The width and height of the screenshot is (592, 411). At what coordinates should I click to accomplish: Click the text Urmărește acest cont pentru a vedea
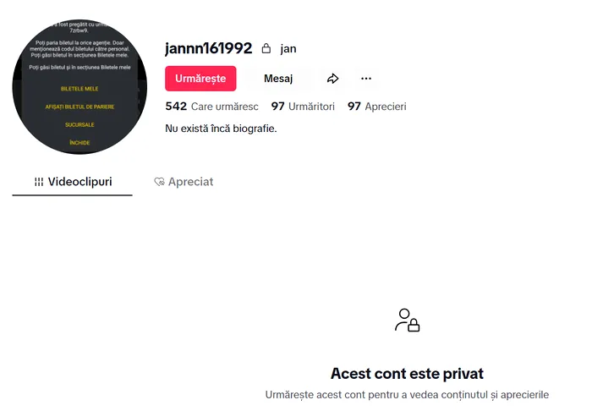(x=407, y=394)
